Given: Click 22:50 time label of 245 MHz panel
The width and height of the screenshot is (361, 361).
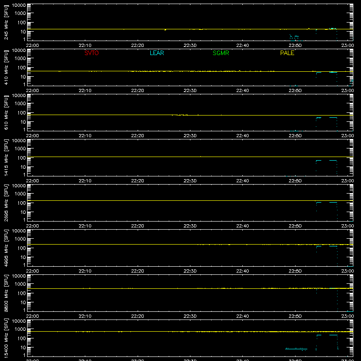Looking at the screenshot, I should 295,46.
